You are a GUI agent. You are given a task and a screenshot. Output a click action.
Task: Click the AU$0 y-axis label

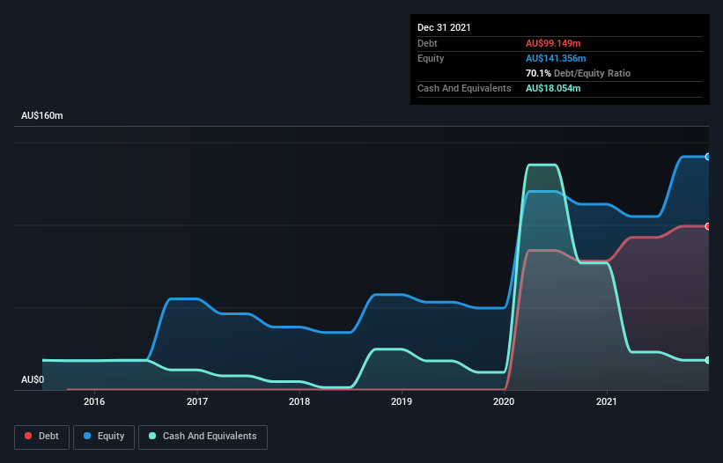click(33, 379)
